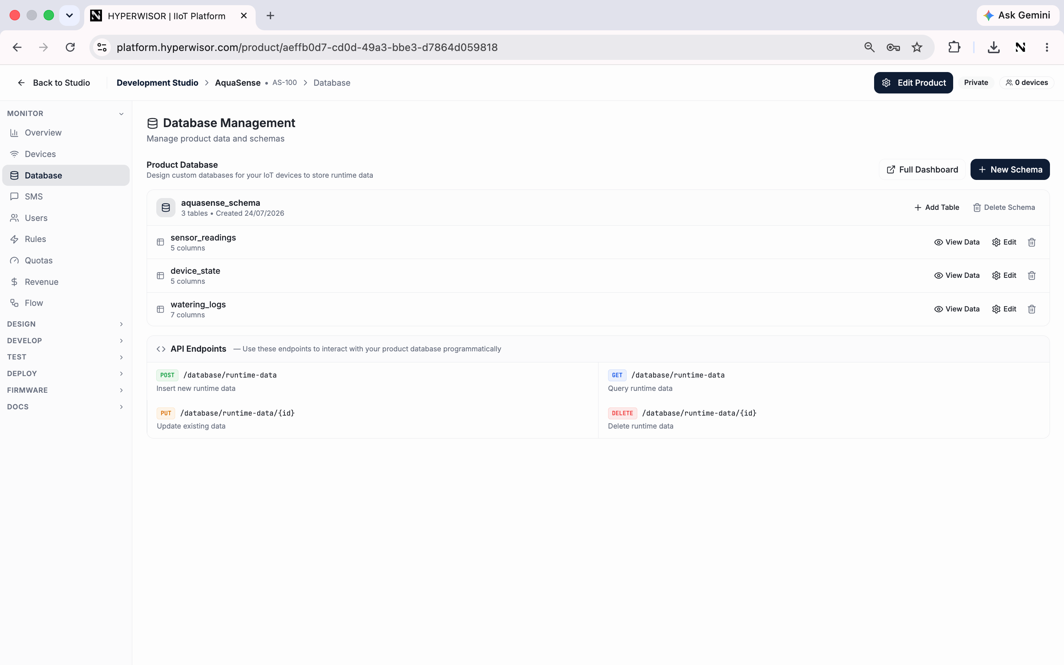Click Back to Studio link
1064x665 pixels.
[53, 83]
